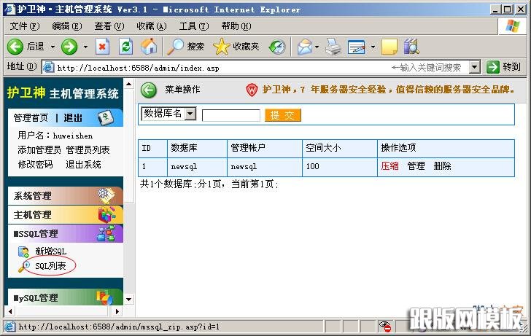Click the IE Forward arrow icon

pos(69,47)
